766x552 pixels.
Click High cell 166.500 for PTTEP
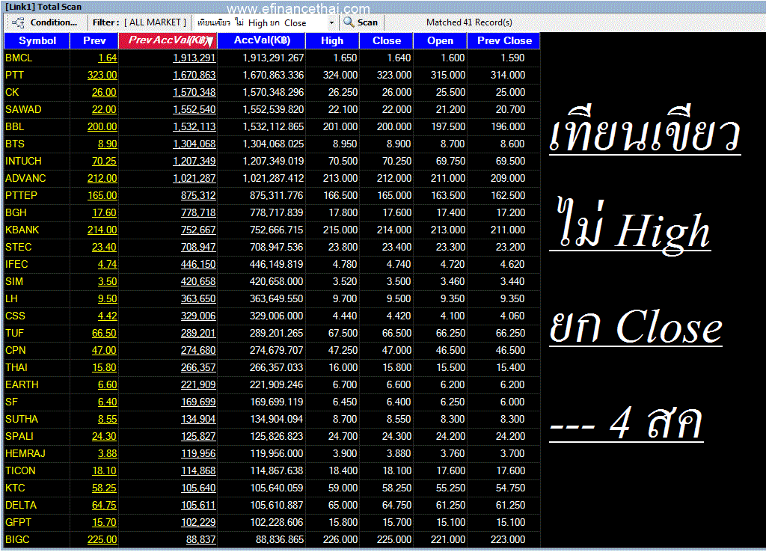tap(340, 195)
